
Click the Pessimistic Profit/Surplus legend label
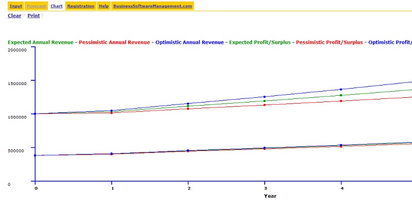point(330,42)
